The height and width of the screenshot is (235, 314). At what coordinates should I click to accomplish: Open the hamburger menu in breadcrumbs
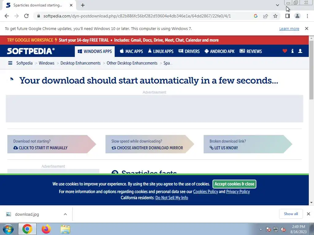coord(10,63)
